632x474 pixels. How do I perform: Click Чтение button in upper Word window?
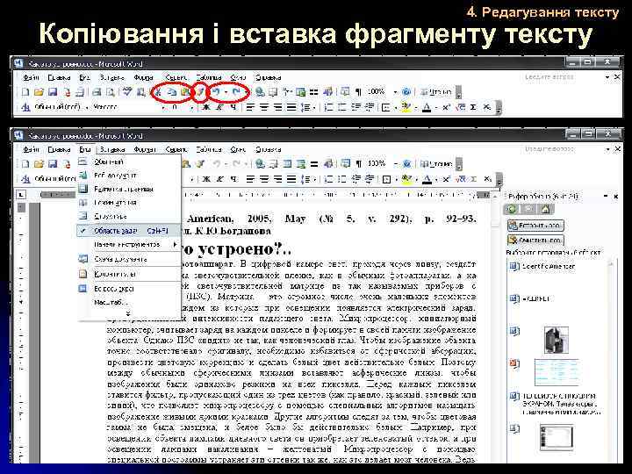[435, 92]
